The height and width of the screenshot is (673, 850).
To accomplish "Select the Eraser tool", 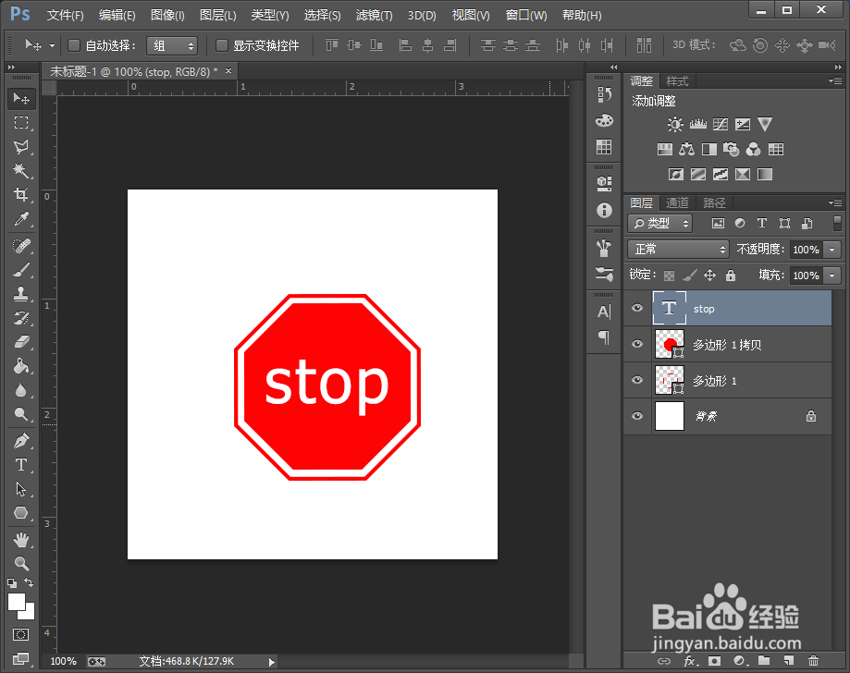I will pos(21,342).
